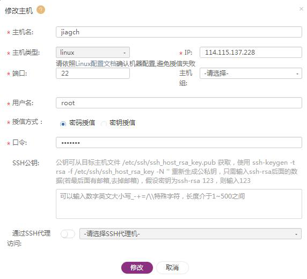Viewport: 307px width, 279px height.
Task: Edit the 端口 field with 22
Action: pyautogui.click(x=93, y=74)
